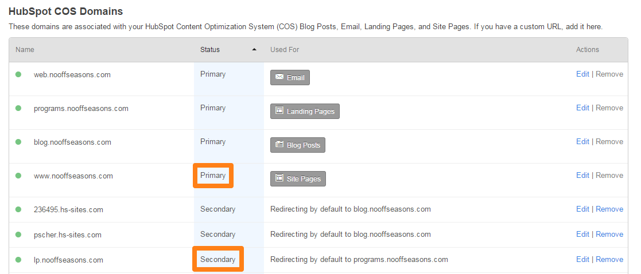Click the Name column header
The image size is (641, 274).
pyautogui.click(x=25, y=50)
